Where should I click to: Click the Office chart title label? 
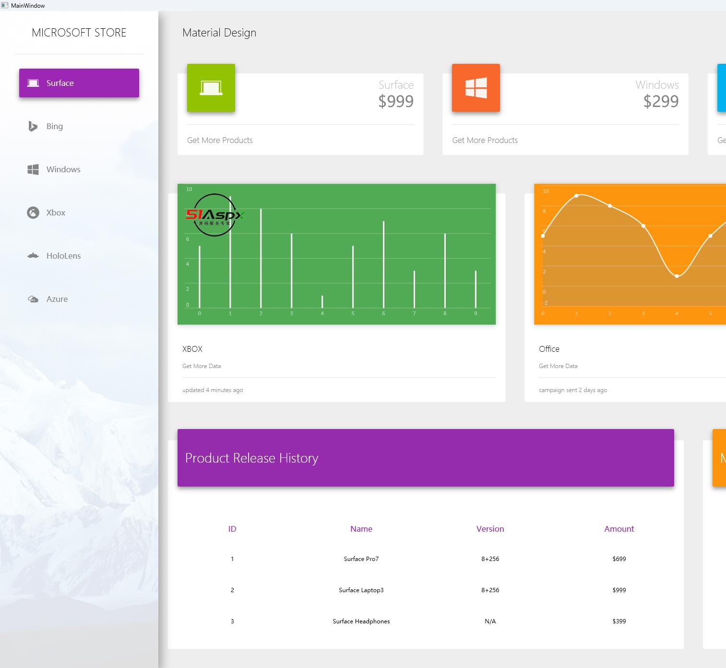pos(549,349)
